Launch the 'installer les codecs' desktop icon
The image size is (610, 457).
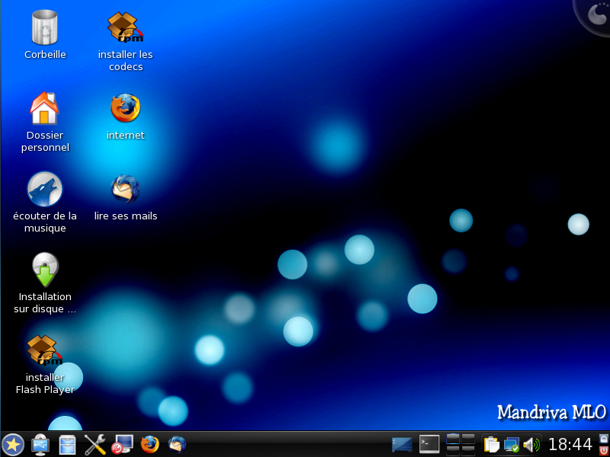(124, 27)
